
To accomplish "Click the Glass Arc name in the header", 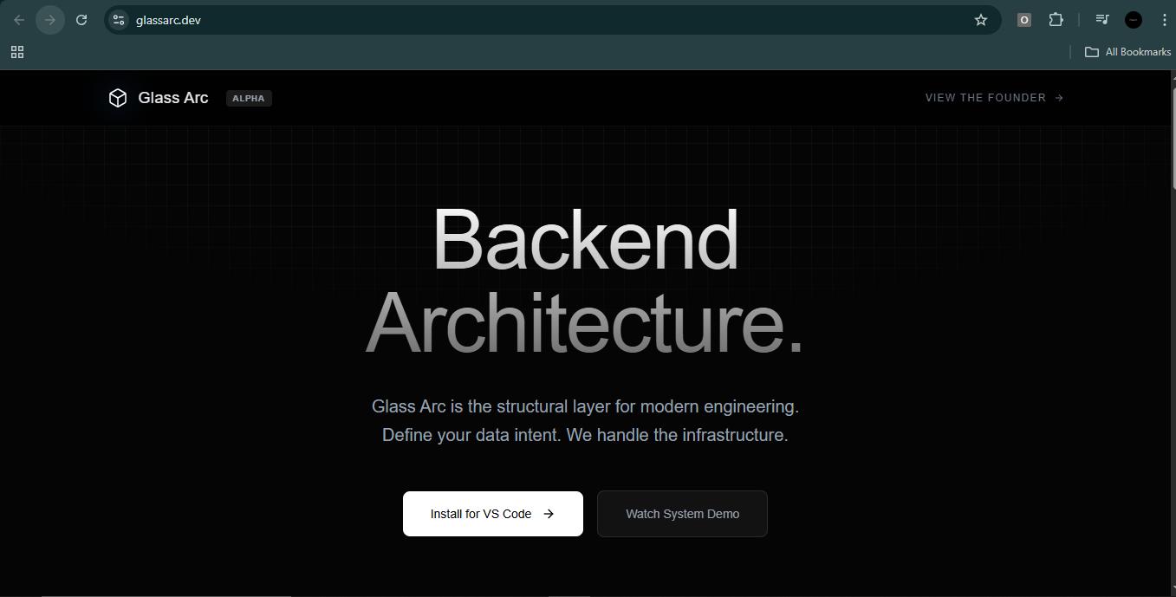I will tap(172, 97).
